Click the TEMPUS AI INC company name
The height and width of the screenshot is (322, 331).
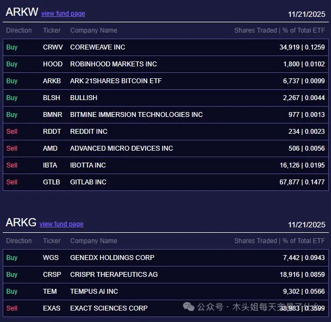point(94,292)
